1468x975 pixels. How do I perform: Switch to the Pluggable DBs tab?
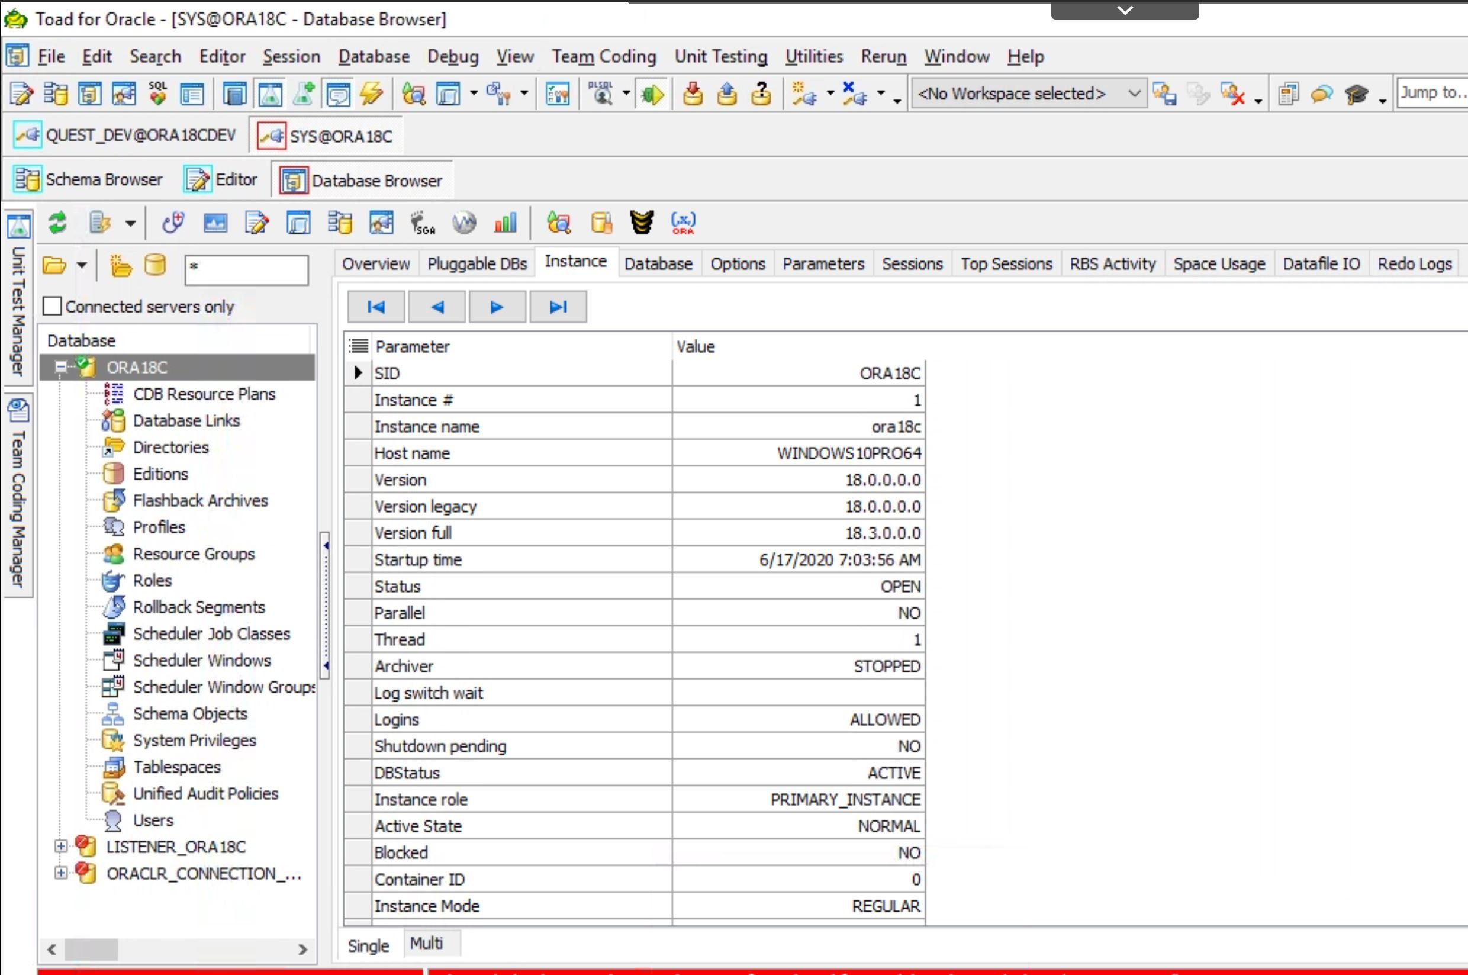[x=477, y=263]
